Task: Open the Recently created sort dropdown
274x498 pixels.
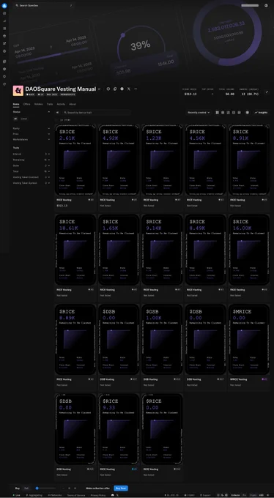Action: (199, 113)
